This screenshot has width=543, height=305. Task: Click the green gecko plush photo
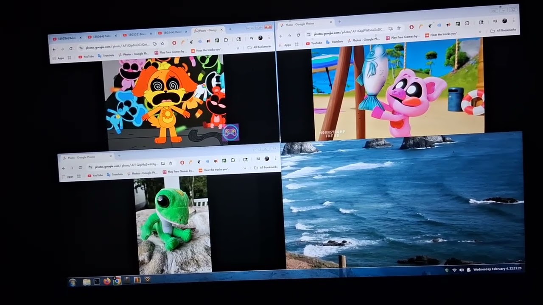(x=172, y=225)
